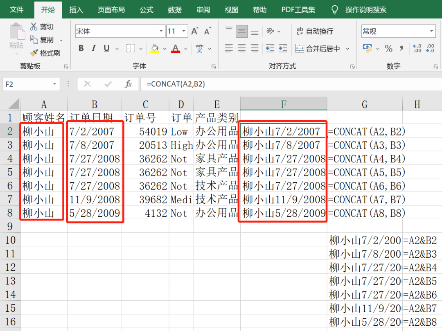Increase font size with large A icon

point(194,31)
